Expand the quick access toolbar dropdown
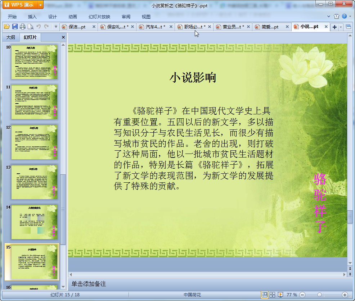 56,27
